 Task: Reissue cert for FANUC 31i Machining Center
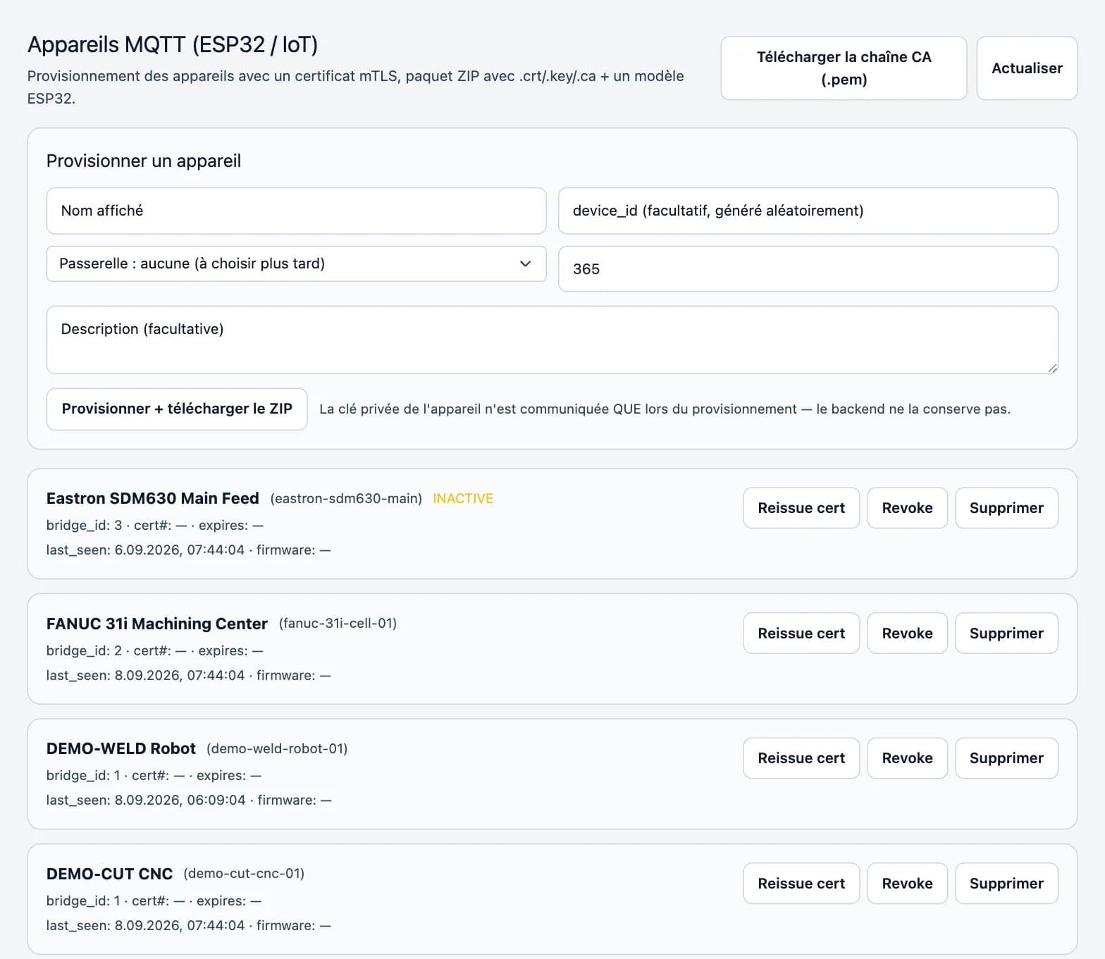coord(801,633)
